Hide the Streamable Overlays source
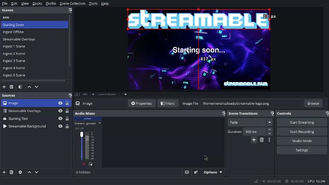The height and width of the screenshot is (185, 329). 60,111
